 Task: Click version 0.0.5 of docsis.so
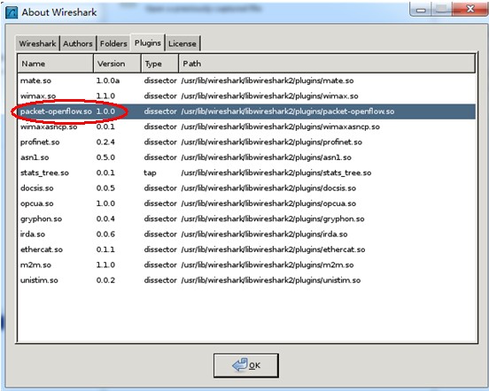tap(105, 188)
